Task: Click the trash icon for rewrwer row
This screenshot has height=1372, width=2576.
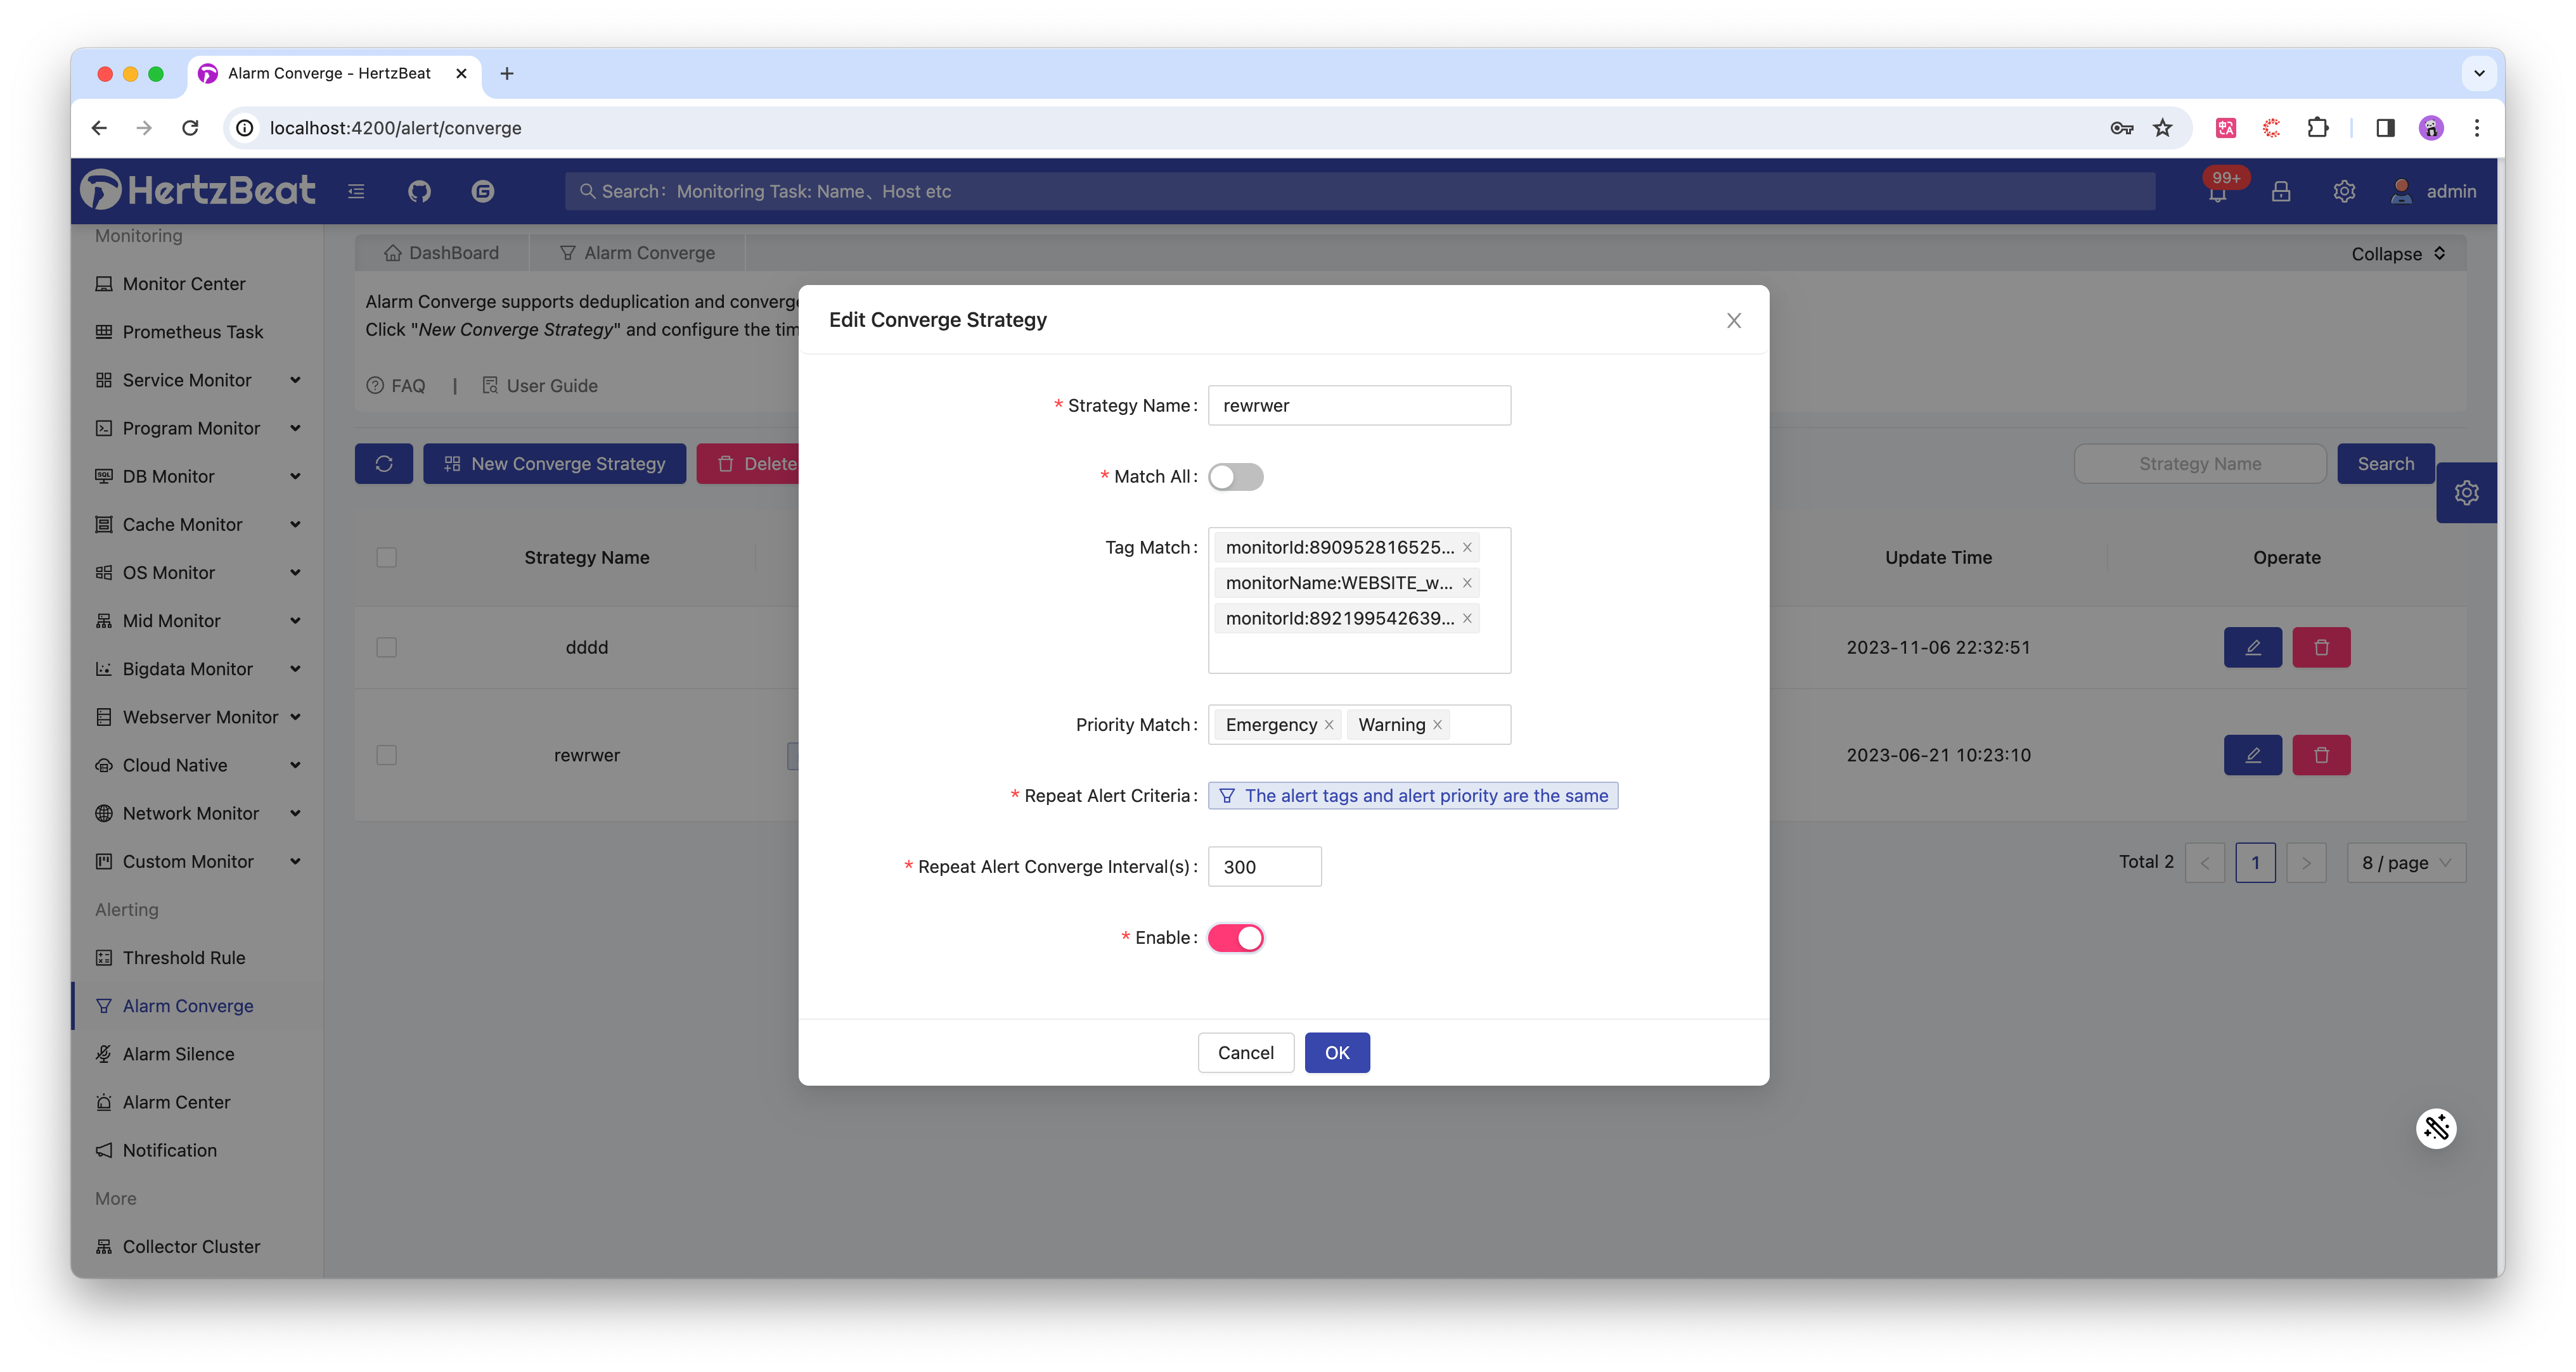Action: 2321,756
